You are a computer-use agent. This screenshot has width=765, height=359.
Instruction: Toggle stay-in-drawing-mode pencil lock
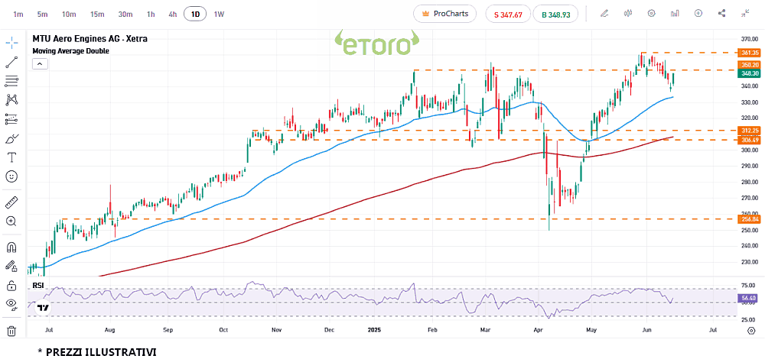(x=11, y=266)
